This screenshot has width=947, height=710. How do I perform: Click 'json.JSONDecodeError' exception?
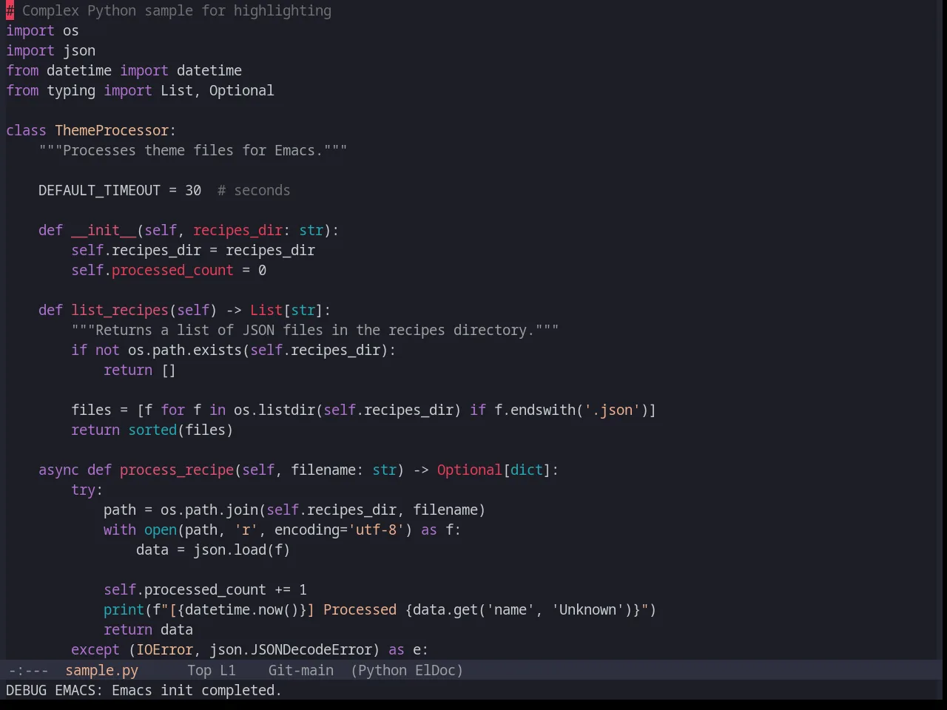point(291,649)
